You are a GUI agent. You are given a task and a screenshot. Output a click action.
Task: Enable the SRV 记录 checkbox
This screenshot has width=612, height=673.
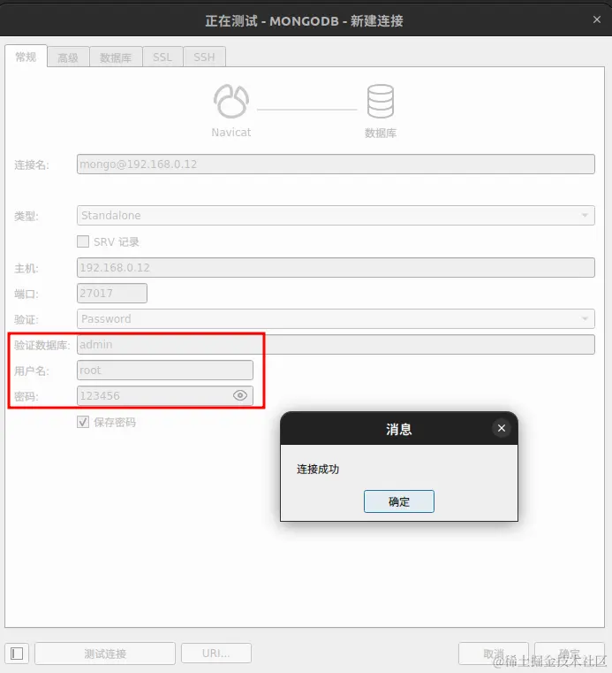pos(83,241)
